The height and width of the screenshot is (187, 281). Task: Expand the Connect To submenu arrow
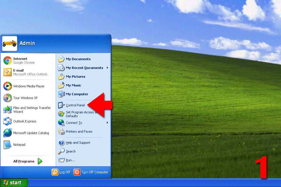click(x=107, y=123)
